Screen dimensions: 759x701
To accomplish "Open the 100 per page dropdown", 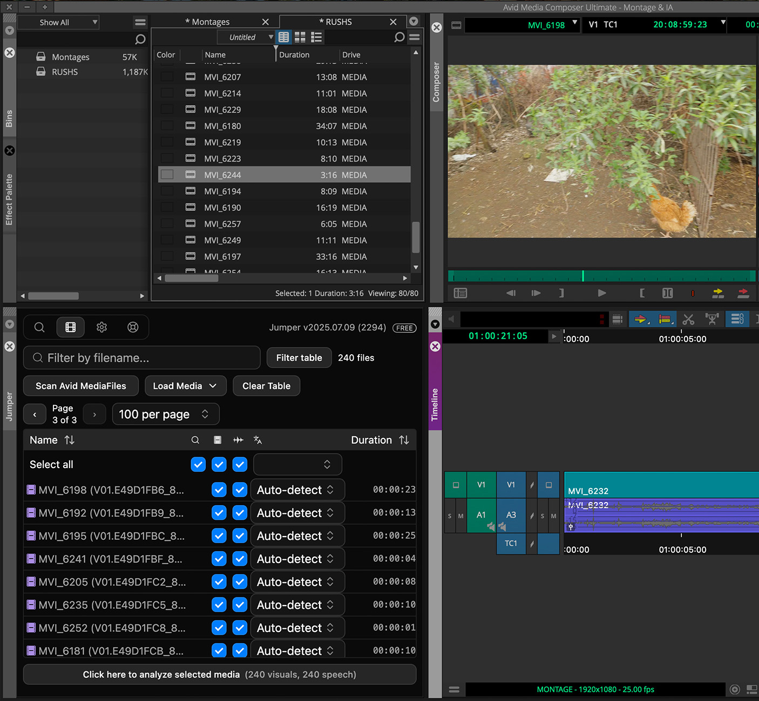I will (x=165, y=414).
